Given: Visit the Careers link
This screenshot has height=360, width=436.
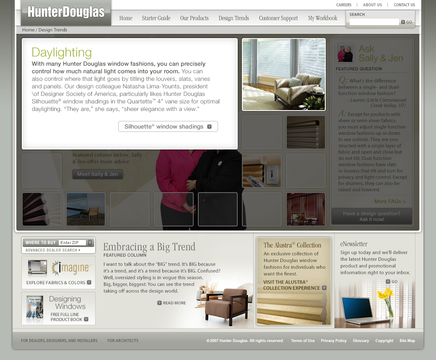Looking at the screenshot, I should 344,5.
